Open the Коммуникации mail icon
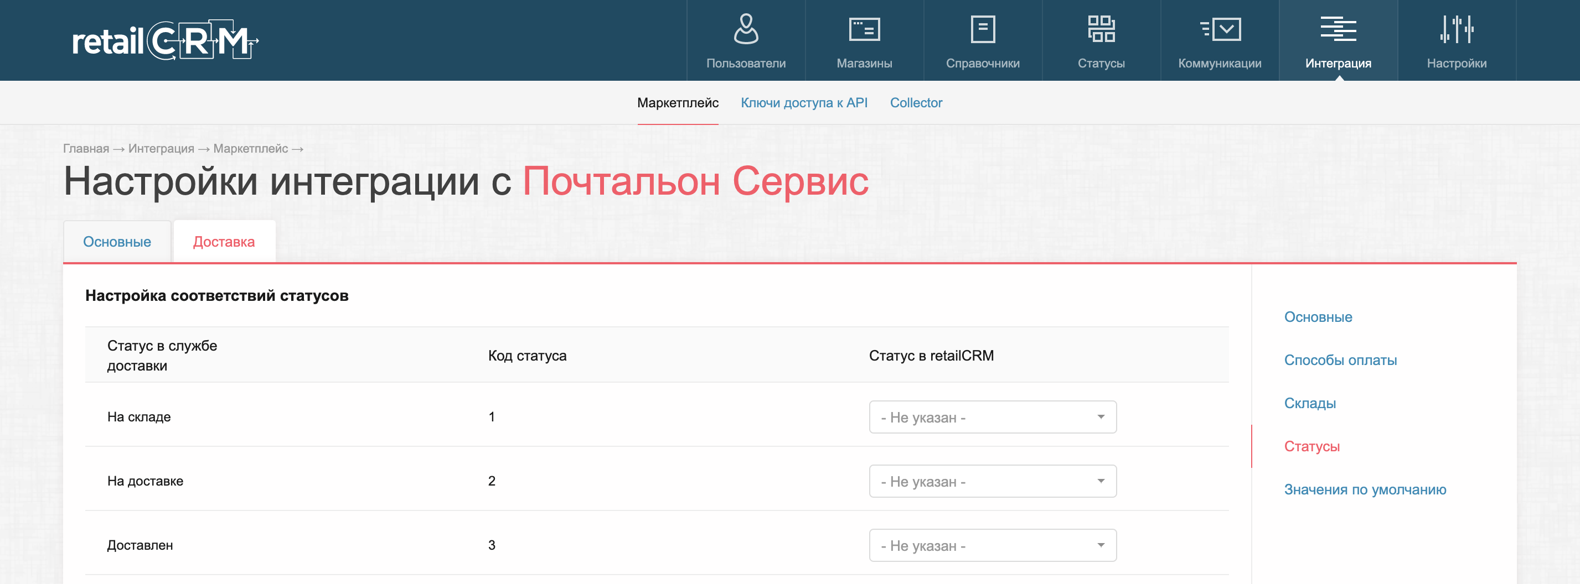The image size is (1580, 584). (x=1220, y=29)
